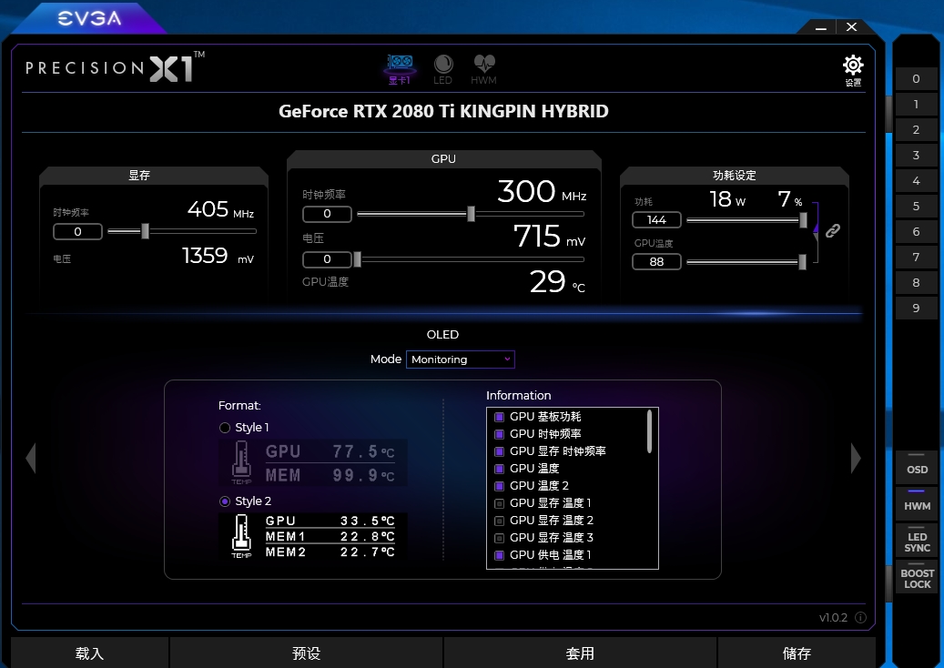This screenshot has height=668, width=944.
Task: Close the Precision X1 window
Action: 851,27
